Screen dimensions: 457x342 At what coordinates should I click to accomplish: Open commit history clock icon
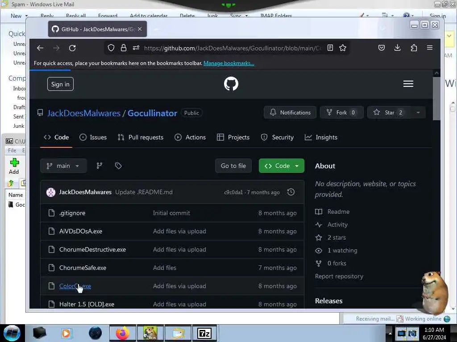coord(291,192)
